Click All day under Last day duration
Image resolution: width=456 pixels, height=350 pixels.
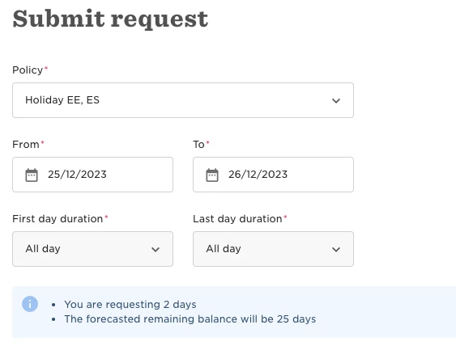tap(224, 249)
